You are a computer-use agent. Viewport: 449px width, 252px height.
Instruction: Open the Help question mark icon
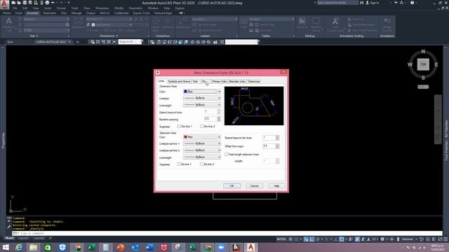point(412,3)
